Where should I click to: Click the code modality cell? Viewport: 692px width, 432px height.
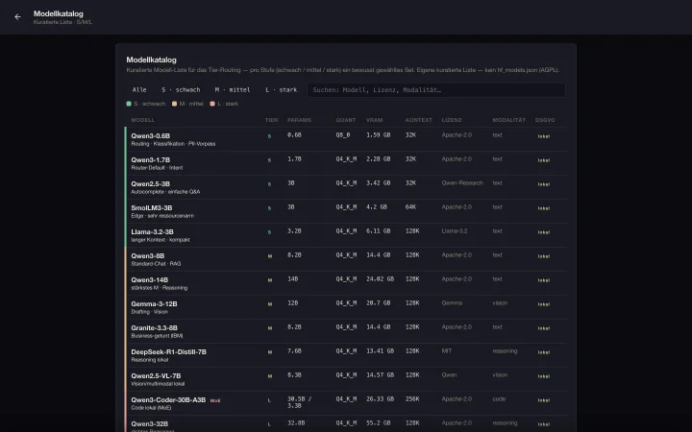[499, 399]
